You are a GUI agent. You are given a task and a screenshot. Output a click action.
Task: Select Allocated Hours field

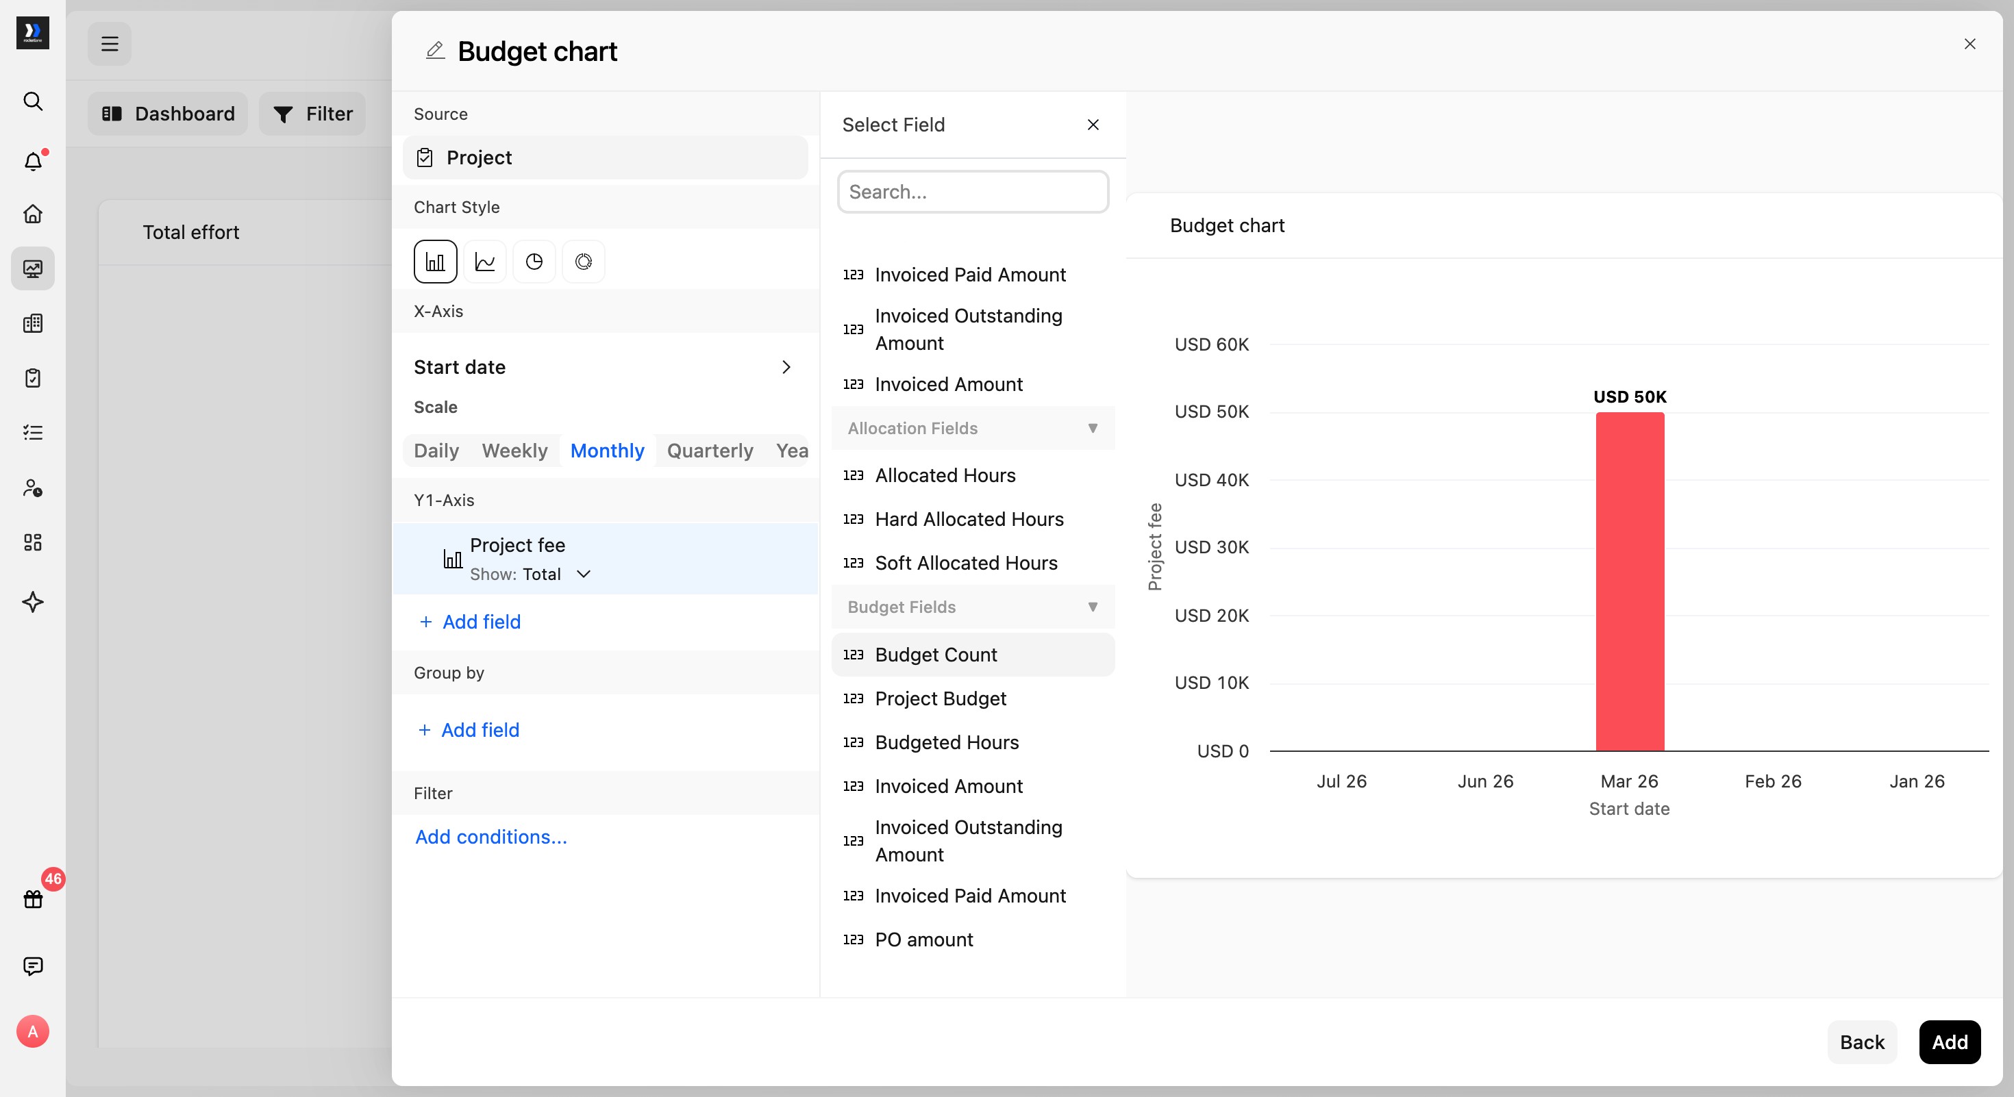pyautogui.click(x=973, y=476)
